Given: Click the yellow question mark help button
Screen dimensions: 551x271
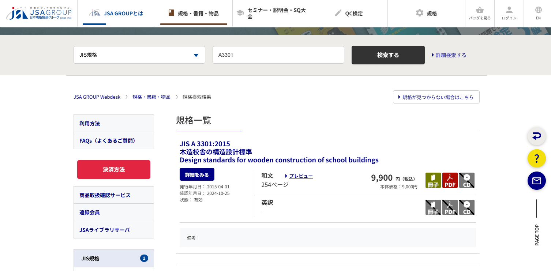Looking at the screenshot, I should pyautogui.click(x=536, y=158).
